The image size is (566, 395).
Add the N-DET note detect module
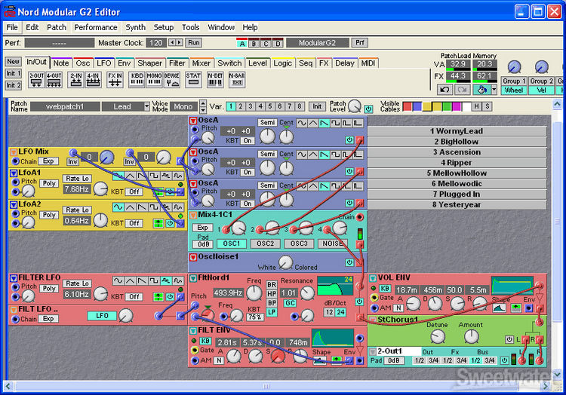coord(215,80)
